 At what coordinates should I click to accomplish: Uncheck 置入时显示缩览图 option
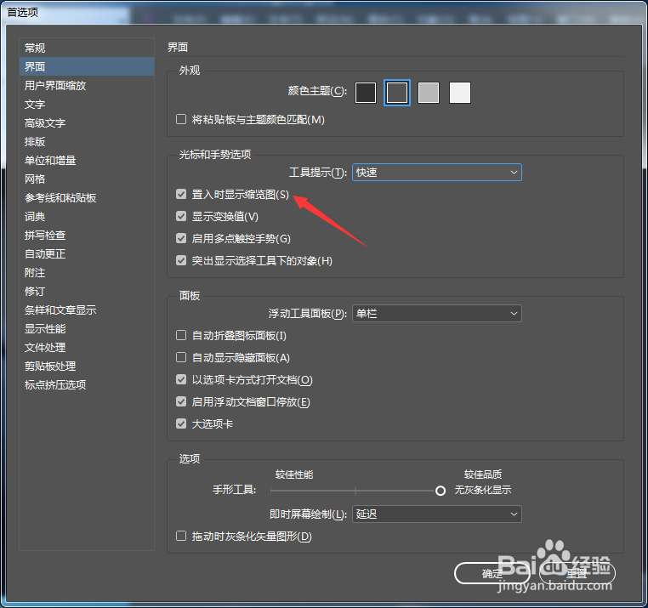coord(181,194)
